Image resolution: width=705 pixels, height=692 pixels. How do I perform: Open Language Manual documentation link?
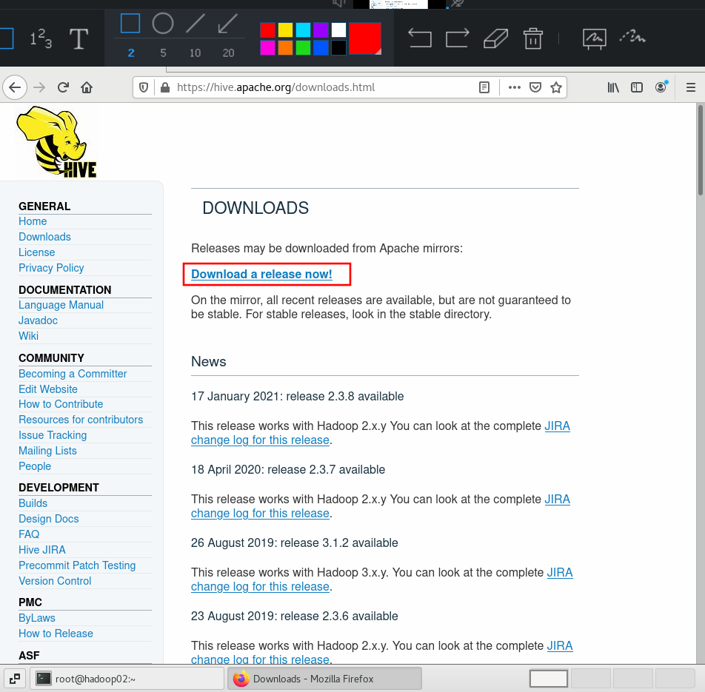coord(61,305)
